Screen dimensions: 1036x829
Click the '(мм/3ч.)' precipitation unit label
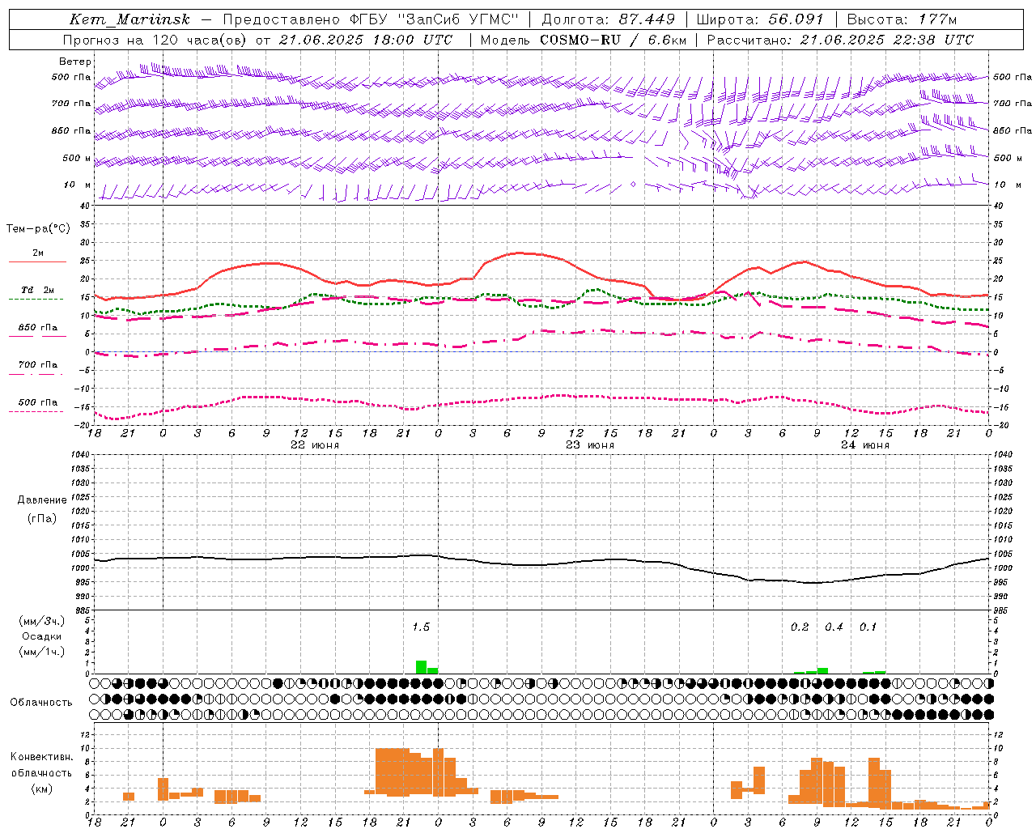(x=42, y=622)
